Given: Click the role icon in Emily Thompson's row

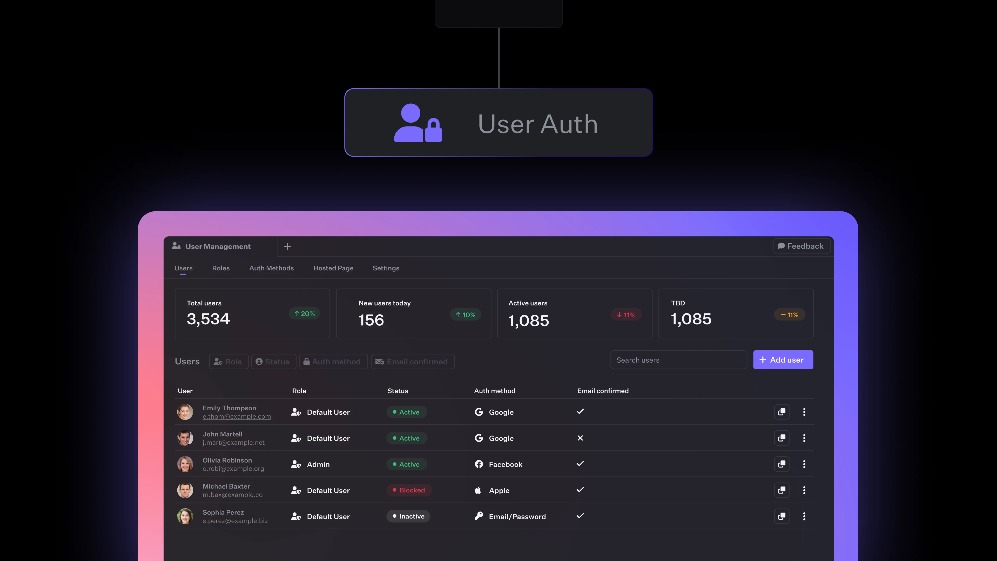Looking at the screenshot, I should [296, 412].
